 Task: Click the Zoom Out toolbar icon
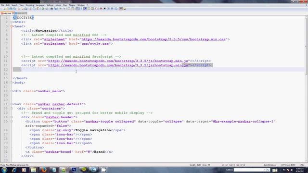(64, 9)
